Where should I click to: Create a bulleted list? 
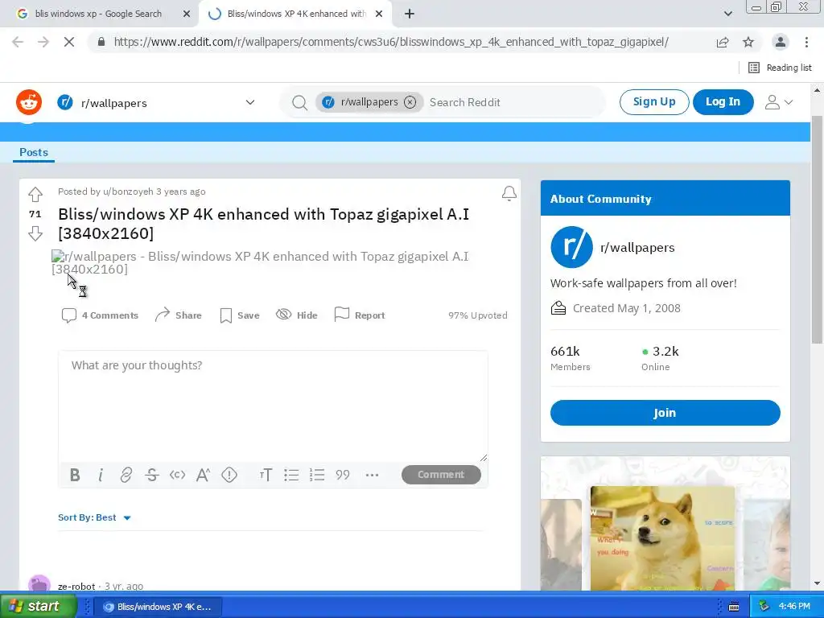click(x=291, y=475)
